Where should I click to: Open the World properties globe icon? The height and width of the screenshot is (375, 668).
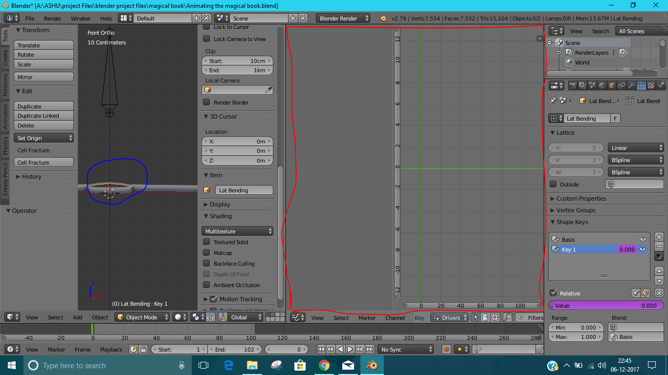[x=602, y=85]
